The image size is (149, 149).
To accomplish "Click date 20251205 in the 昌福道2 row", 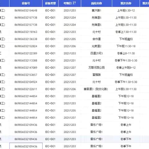I will pos(70,111).
